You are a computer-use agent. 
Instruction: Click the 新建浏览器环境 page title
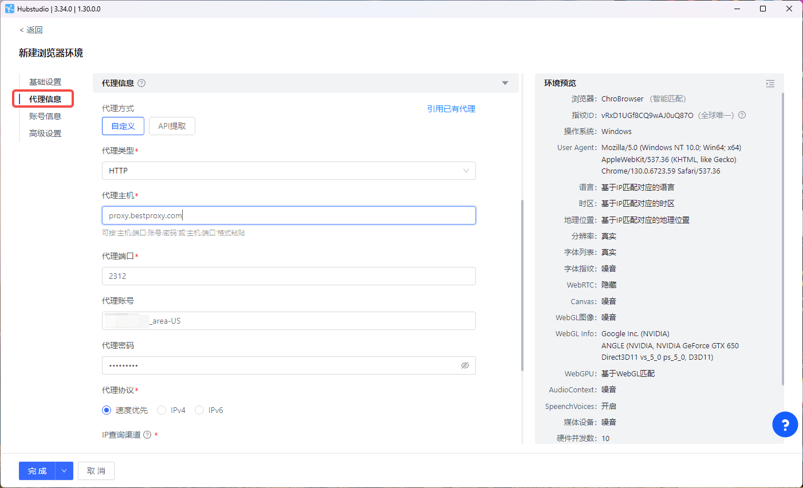(x=51, y=53)
